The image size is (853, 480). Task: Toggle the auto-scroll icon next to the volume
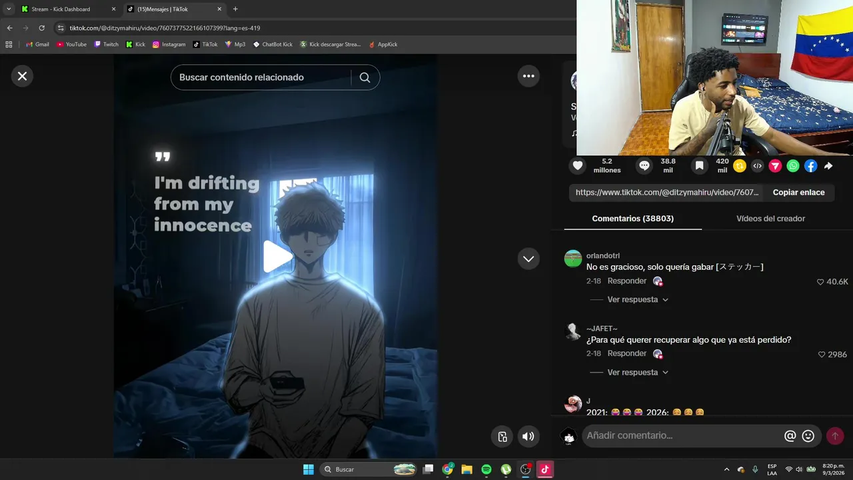[x=502, y=437]
